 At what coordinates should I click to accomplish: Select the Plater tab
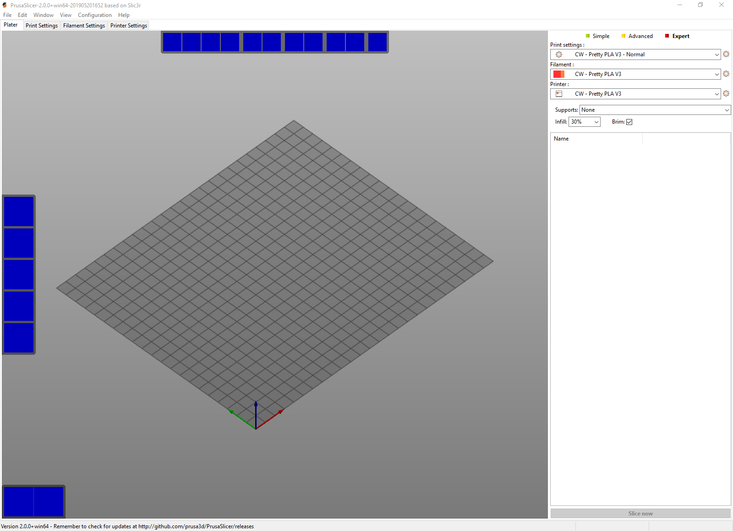[x=11, y=25]
